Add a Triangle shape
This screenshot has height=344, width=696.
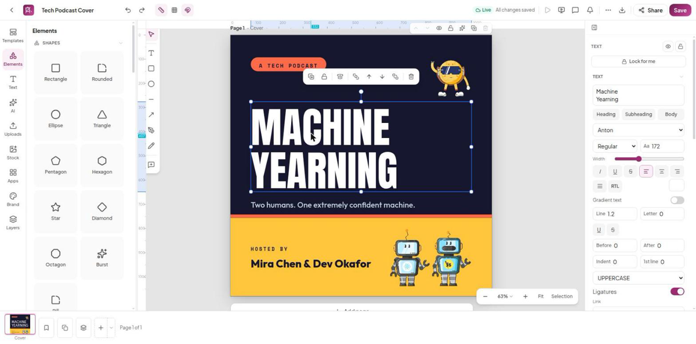[x=102, y=119]
